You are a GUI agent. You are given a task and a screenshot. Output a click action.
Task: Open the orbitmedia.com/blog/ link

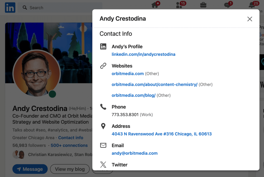[134, 95]
